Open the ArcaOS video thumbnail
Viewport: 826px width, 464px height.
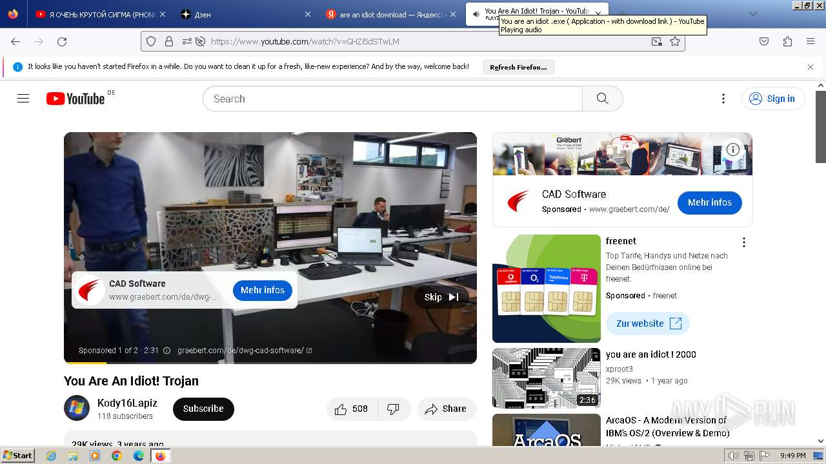[x=547, y=430]
